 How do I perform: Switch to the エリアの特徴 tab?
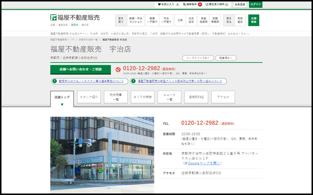pyautogui.click(x=142, y=97)
